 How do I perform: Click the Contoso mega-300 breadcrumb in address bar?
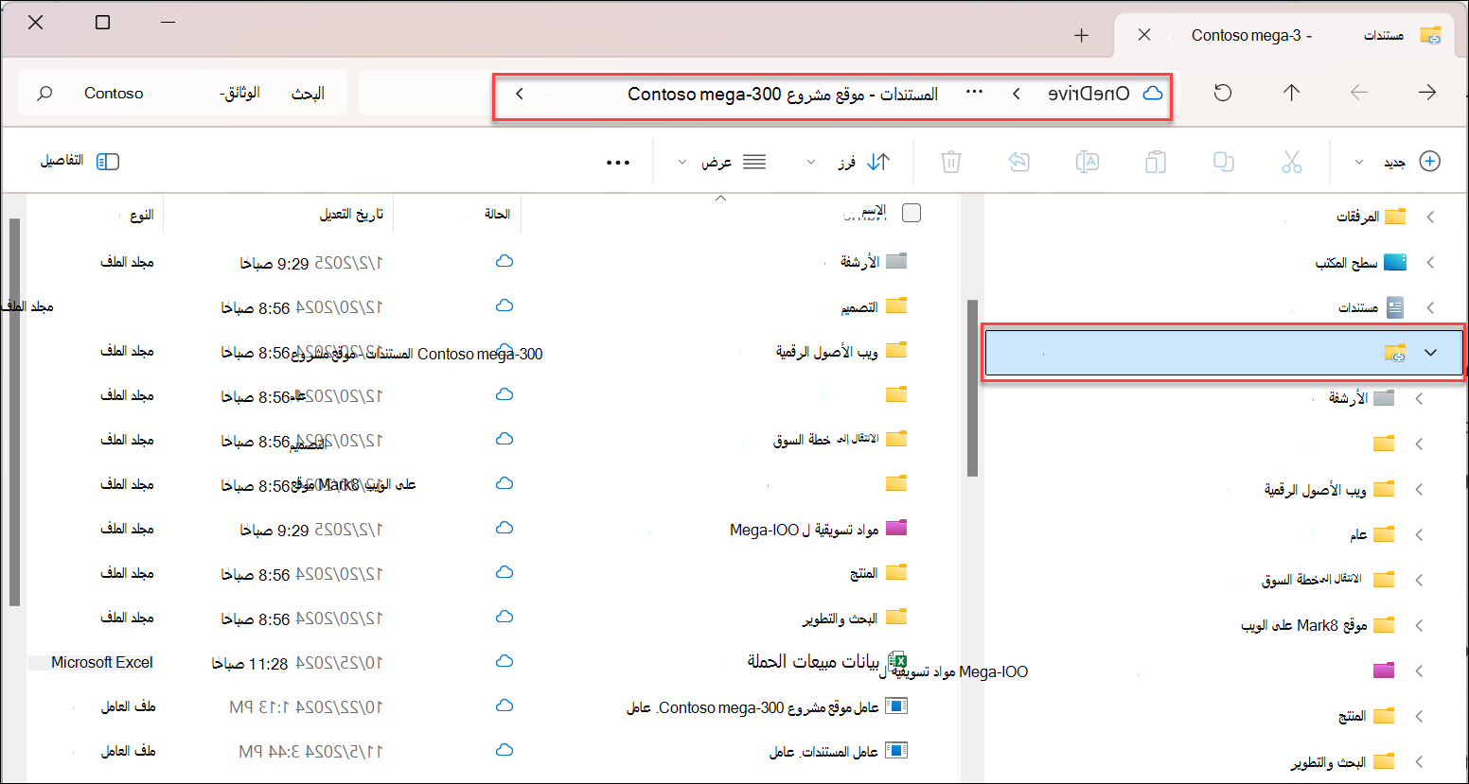pos(783,94)
